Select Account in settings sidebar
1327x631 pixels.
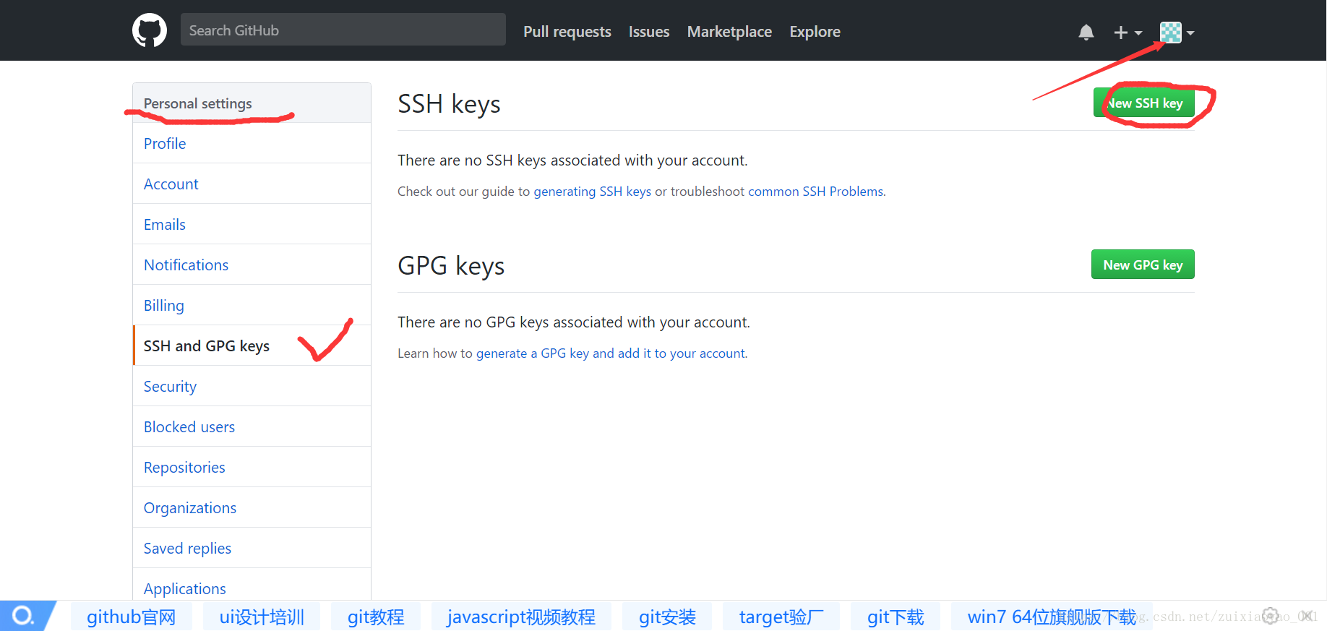pos(252,184)
